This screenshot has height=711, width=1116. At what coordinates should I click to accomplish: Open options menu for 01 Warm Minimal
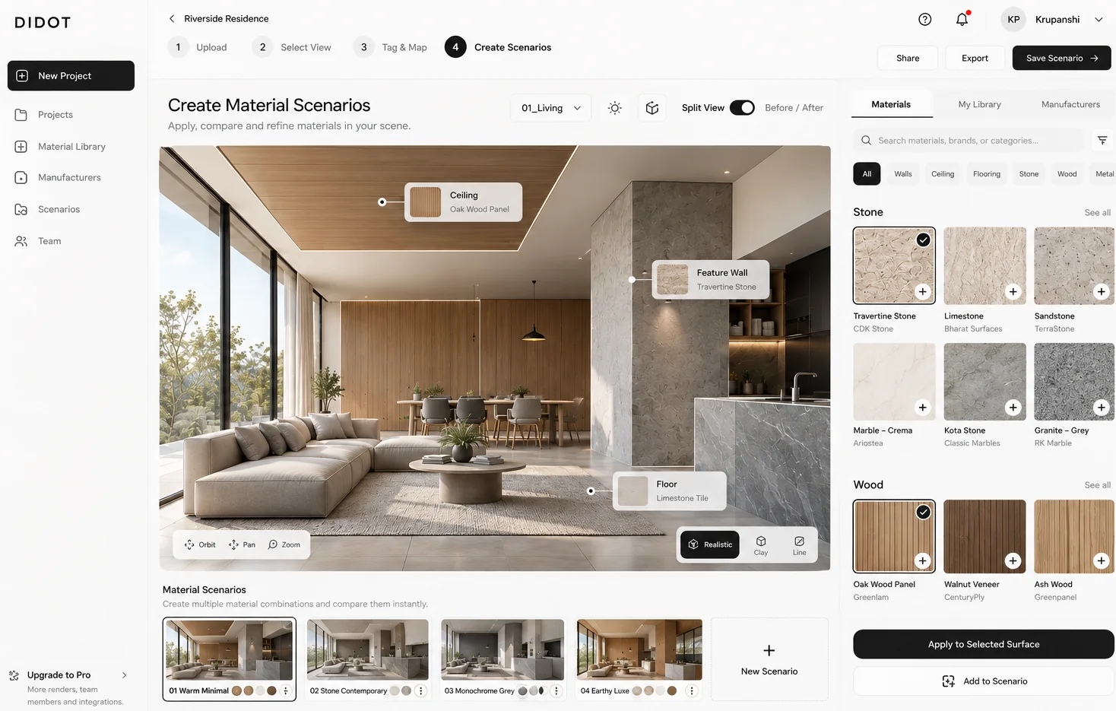coord(286,691)
